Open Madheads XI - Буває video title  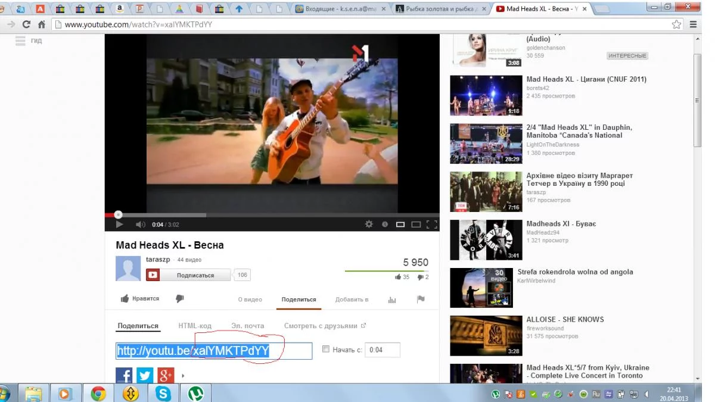(x=561, y=224)
